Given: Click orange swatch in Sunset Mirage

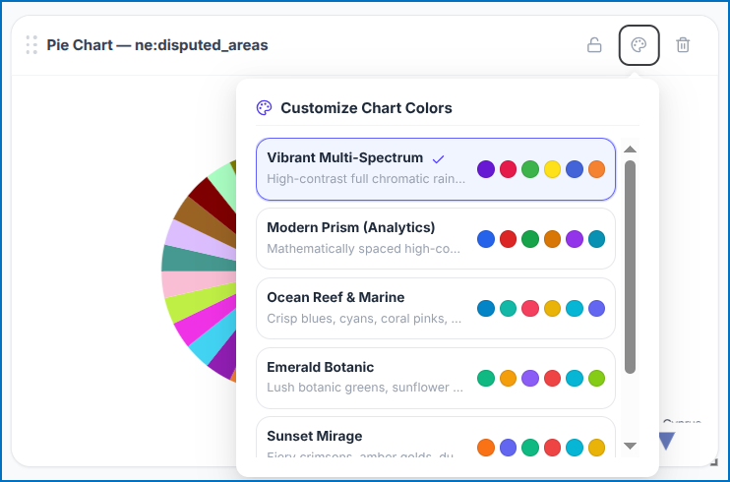Looking at the screenshot, I should 486,448.
